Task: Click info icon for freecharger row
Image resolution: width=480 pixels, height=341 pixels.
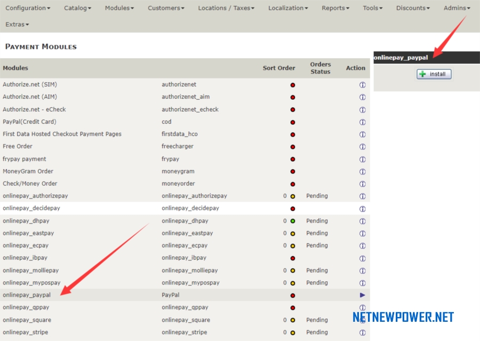Action: click(363, 147)
